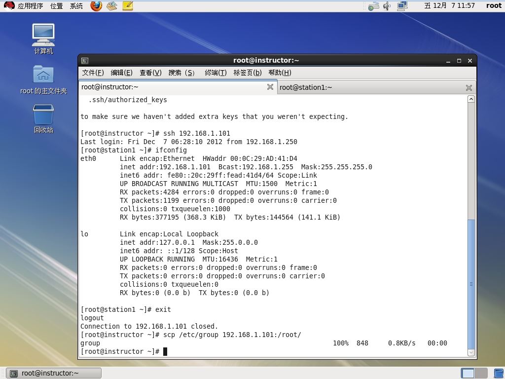Open the sticky notes panel icon

[128, 6]
